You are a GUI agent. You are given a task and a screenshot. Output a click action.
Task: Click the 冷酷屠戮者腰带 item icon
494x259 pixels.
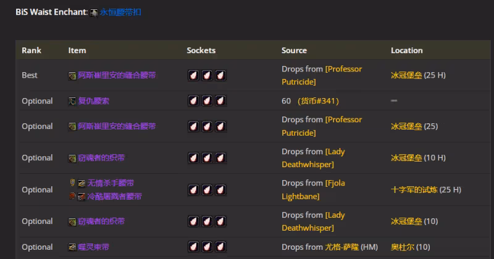coord(82,197)
